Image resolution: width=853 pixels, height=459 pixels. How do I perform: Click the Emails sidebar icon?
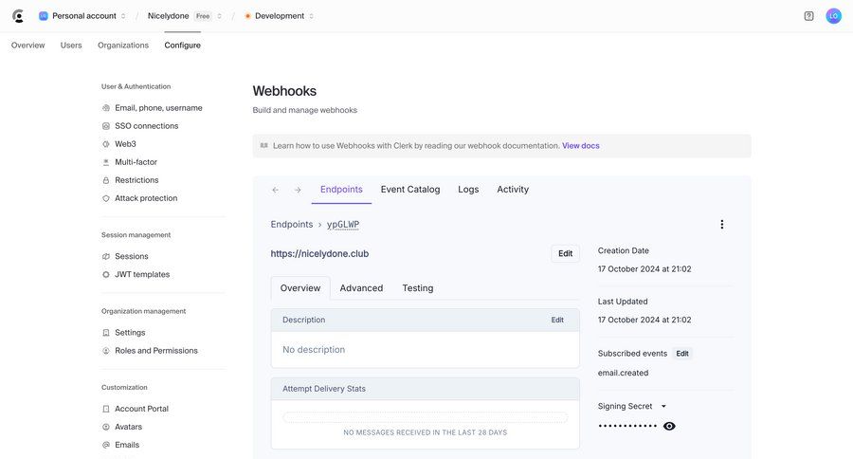point(106,445)
